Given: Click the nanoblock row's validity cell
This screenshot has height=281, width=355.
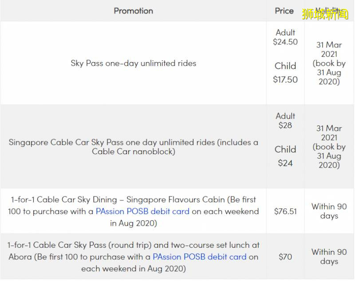Looking at the screenshot, I should [x=329, y=147].
